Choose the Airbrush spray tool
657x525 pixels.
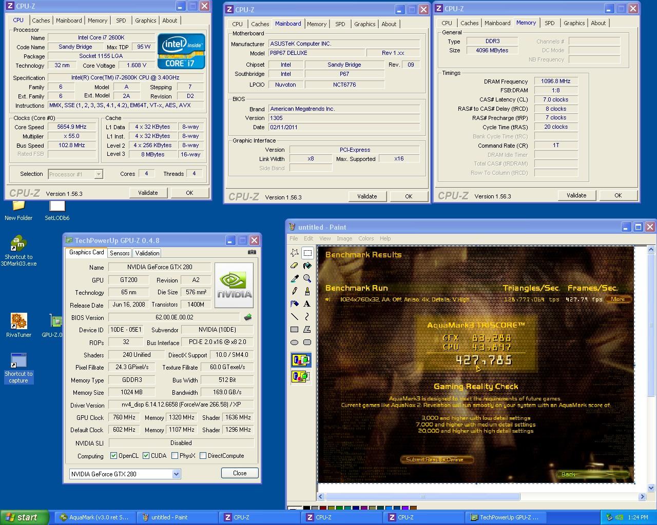(295, 304)
